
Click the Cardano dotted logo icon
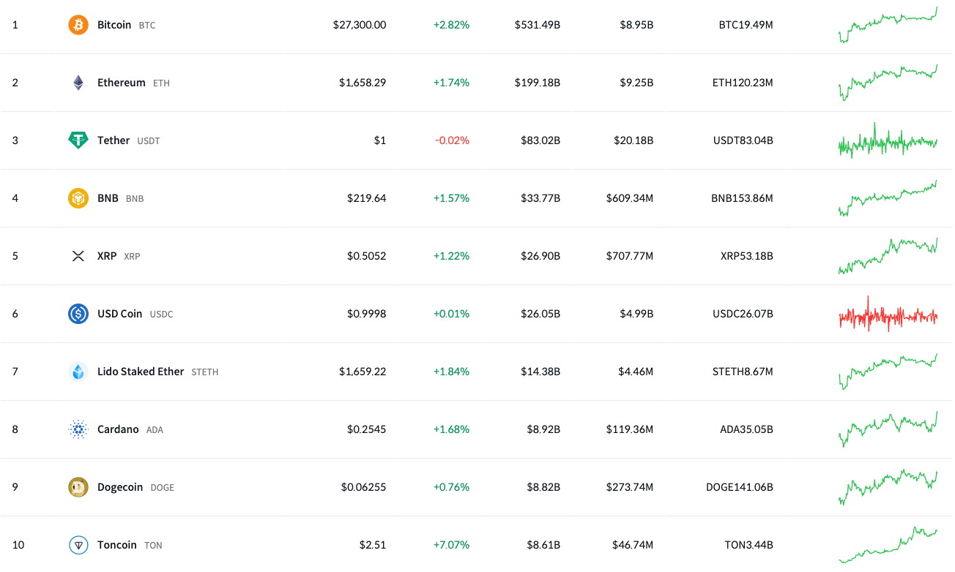tap(78, 429)
